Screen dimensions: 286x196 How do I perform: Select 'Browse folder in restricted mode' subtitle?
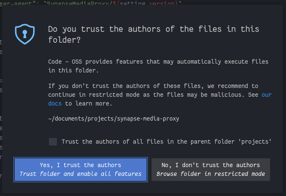[211, 174]
